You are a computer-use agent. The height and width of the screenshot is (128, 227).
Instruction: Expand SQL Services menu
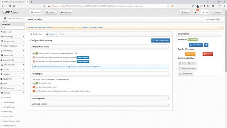(x=12, y=79)
